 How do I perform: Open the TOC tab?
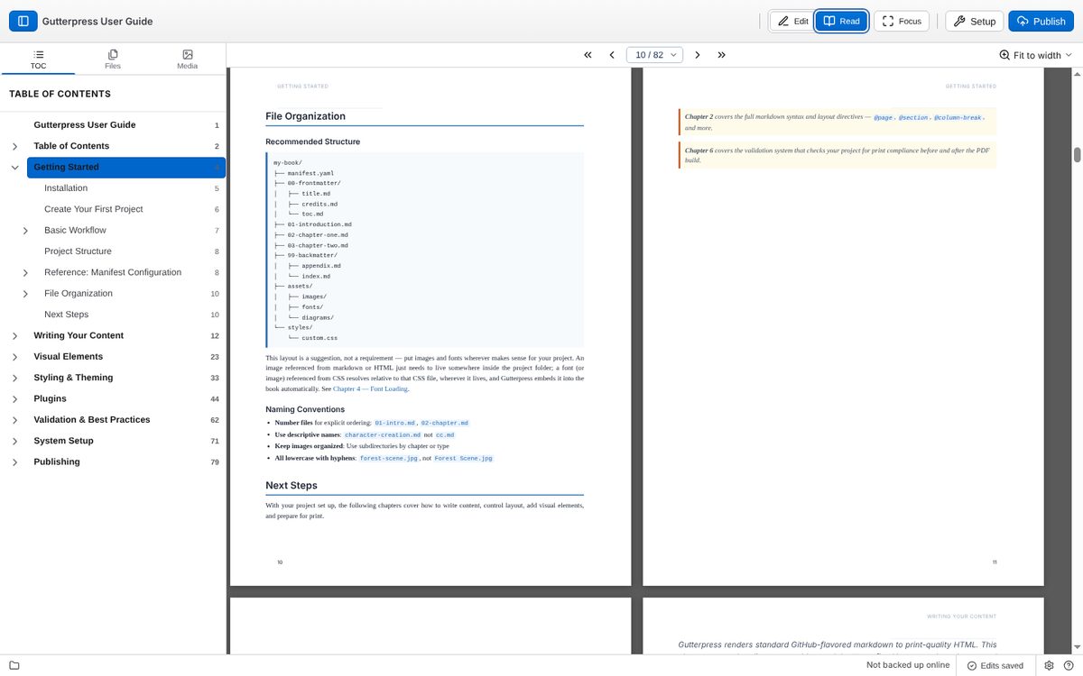click(38, 59)
